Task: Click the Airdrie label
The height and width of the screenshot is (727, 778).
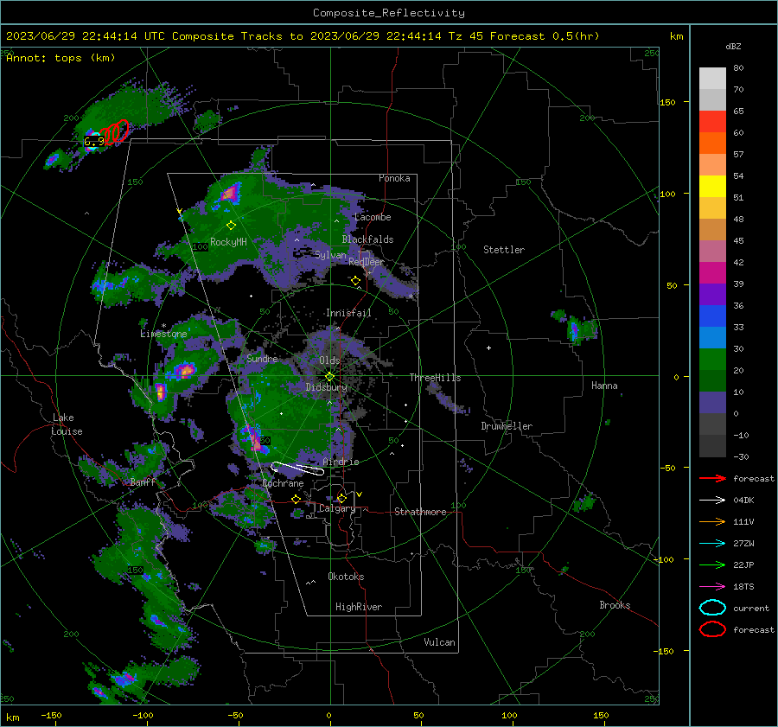Action: pyautogui.click(x=341, y=462)
